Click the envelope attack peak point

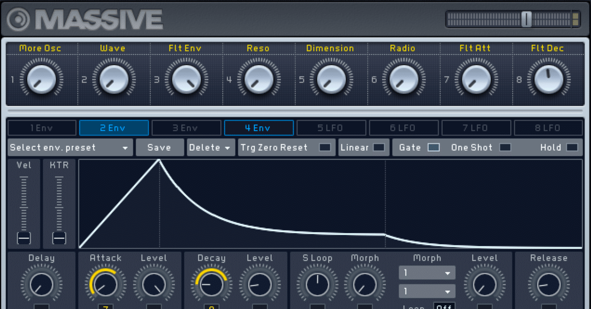[159, 160]
